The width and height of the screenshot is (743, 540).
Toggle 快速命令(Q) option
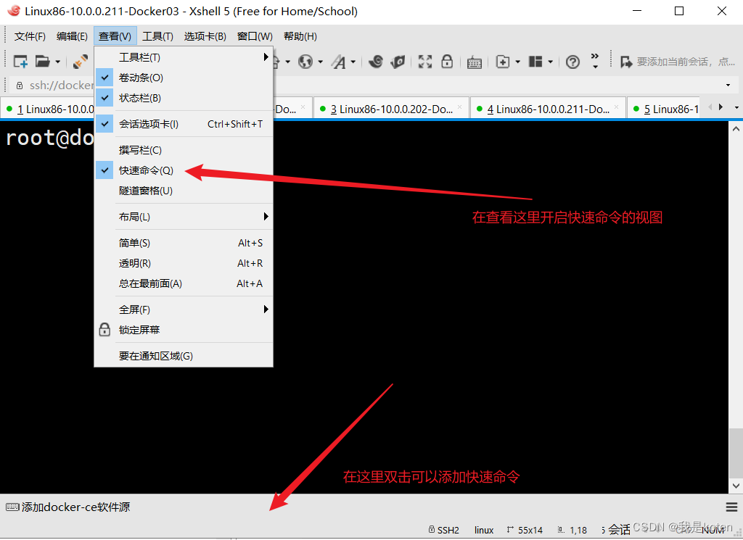click(184, 170)
